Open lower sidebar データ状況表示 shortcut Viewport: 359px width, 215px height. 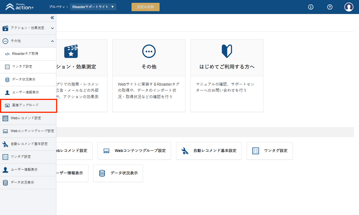click(x=28, y=183)
